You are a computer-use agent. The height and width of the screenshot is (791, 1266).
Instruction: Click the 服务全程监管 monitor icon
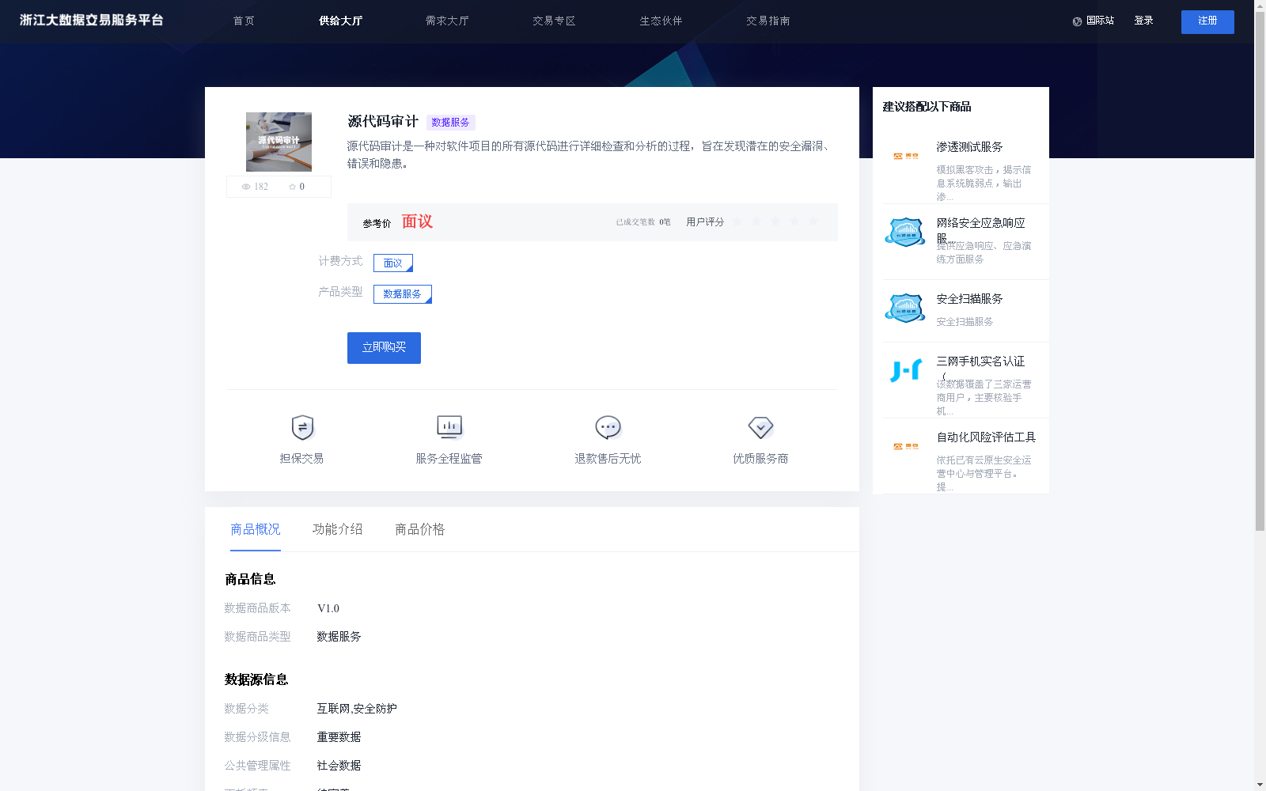tap(449, 427)
